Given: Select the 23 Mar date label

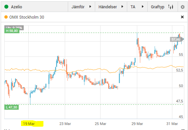Looking at the screenshot, I should (x=65, y=124).
